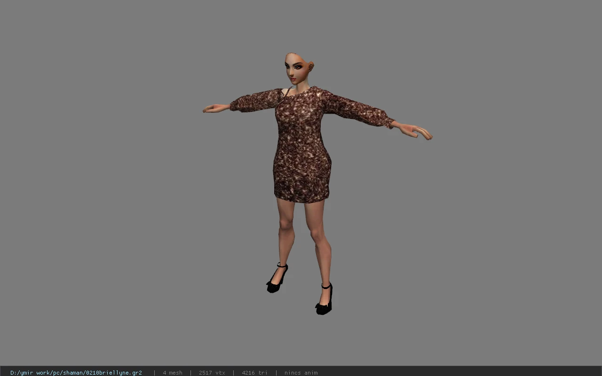Click the 'nincs anim' status entry
This screenshot has height=376, width=602.
pos(301,373)
